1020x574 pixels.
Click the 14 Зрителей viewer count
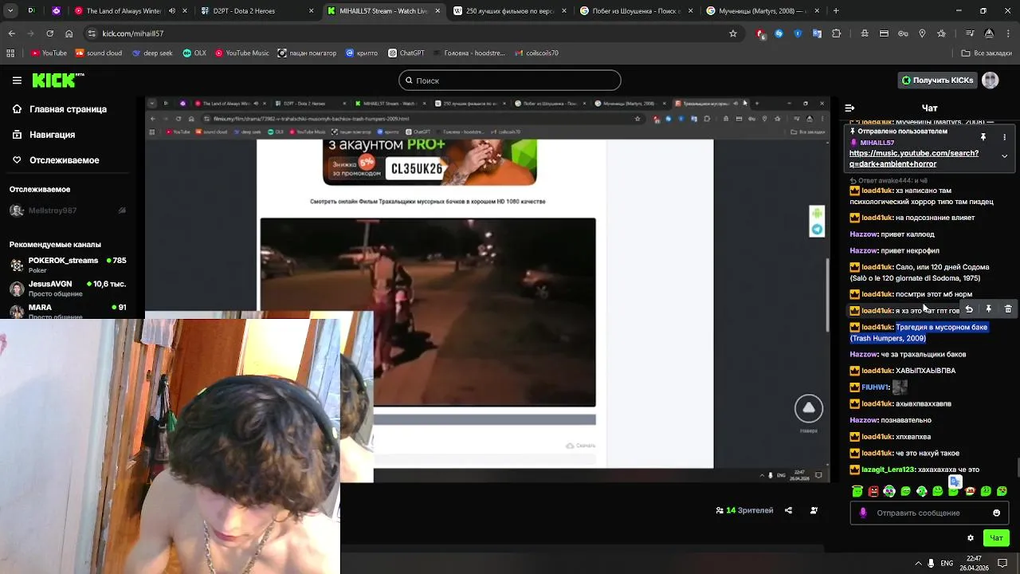(x=744, y=510)
